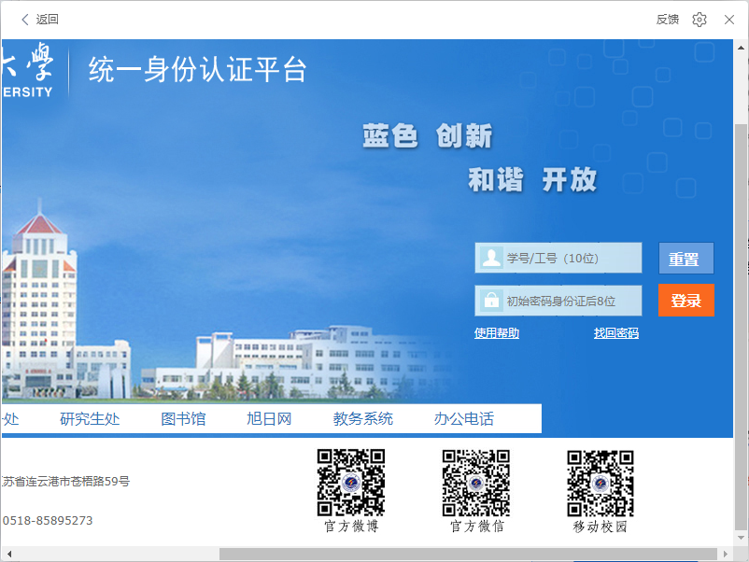Focus the 学号/工号 input field
Viewport: 749px width, 562px height.
click(572, 258)
